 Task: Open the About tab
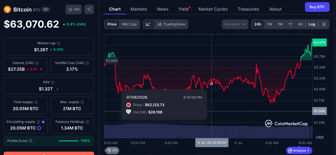point(275,9)
